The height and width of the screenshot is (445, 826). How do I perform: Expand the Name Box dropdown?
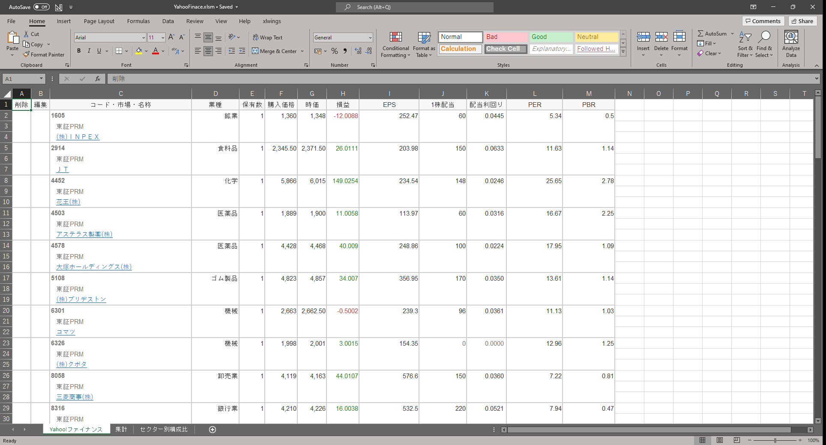pyautogui.click(x=41, y=79)
